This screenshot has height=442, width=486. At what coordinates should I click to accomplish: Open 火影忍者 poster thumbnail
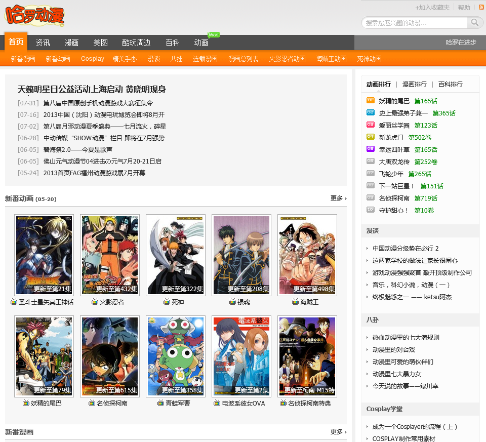coord(110,255)
